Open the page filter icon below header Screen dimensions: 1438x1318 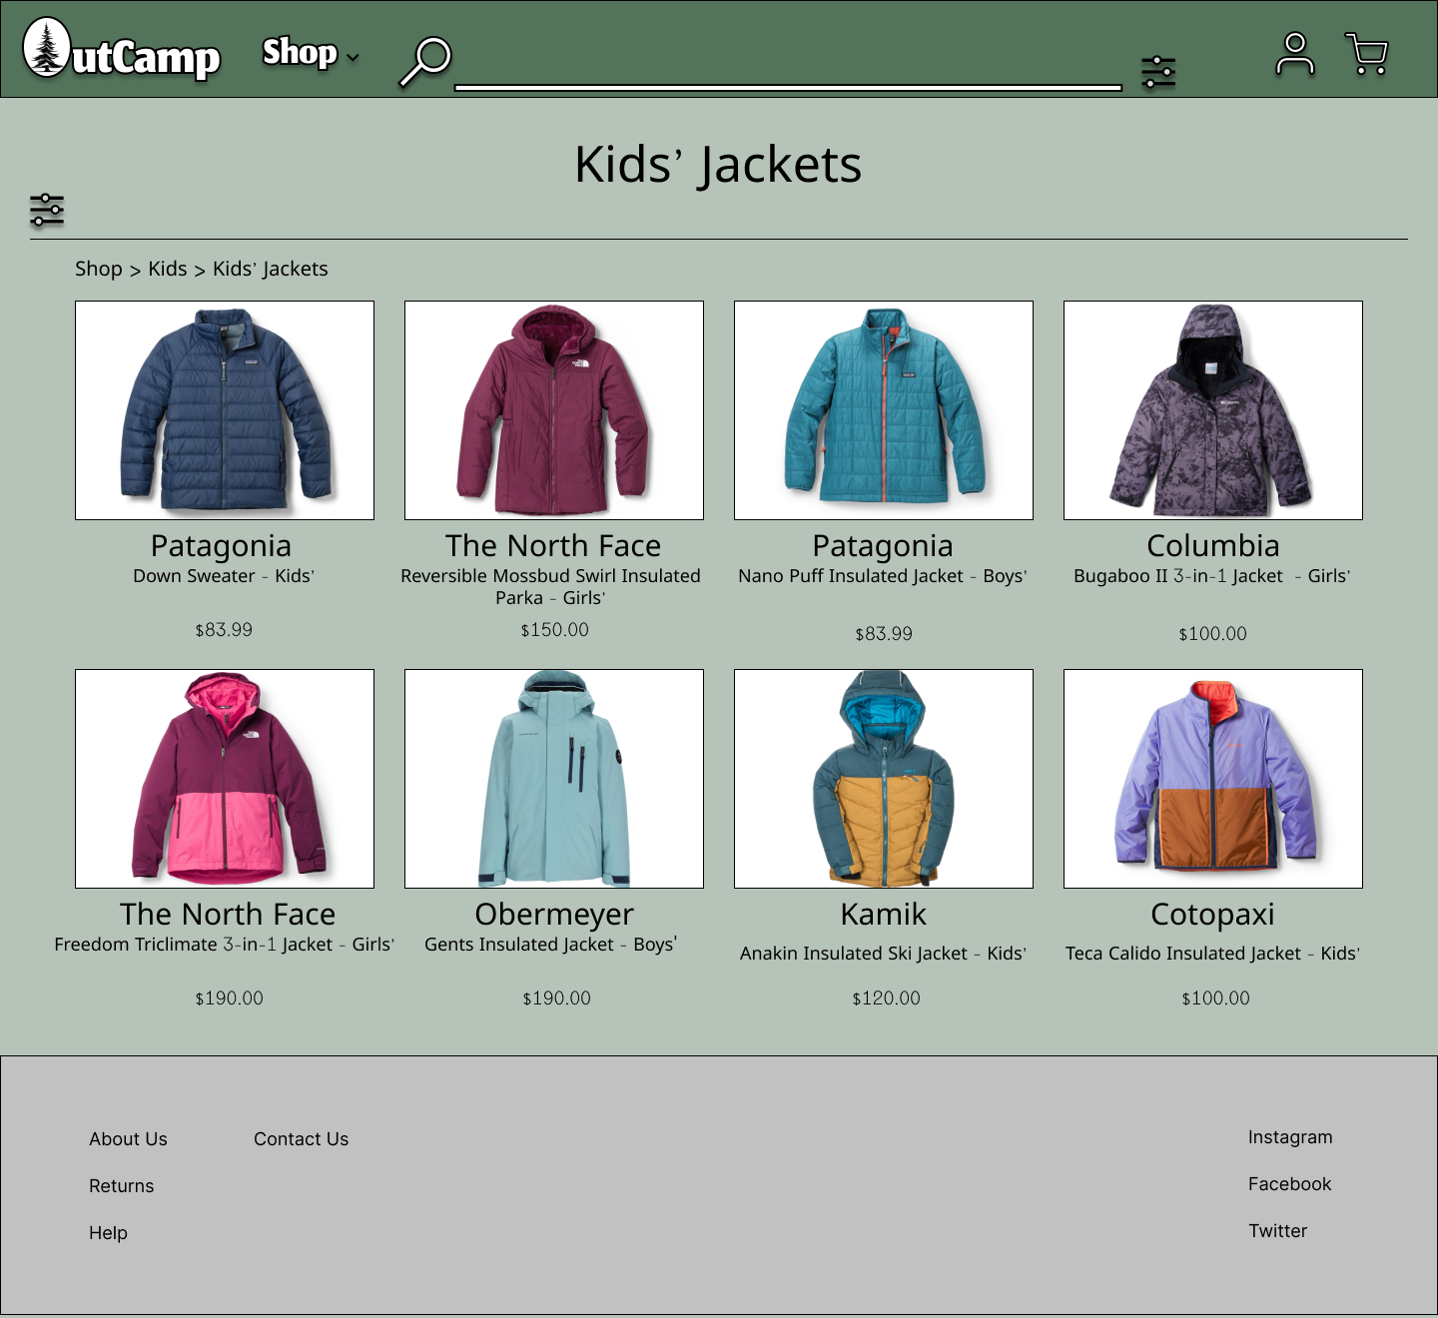47,211
